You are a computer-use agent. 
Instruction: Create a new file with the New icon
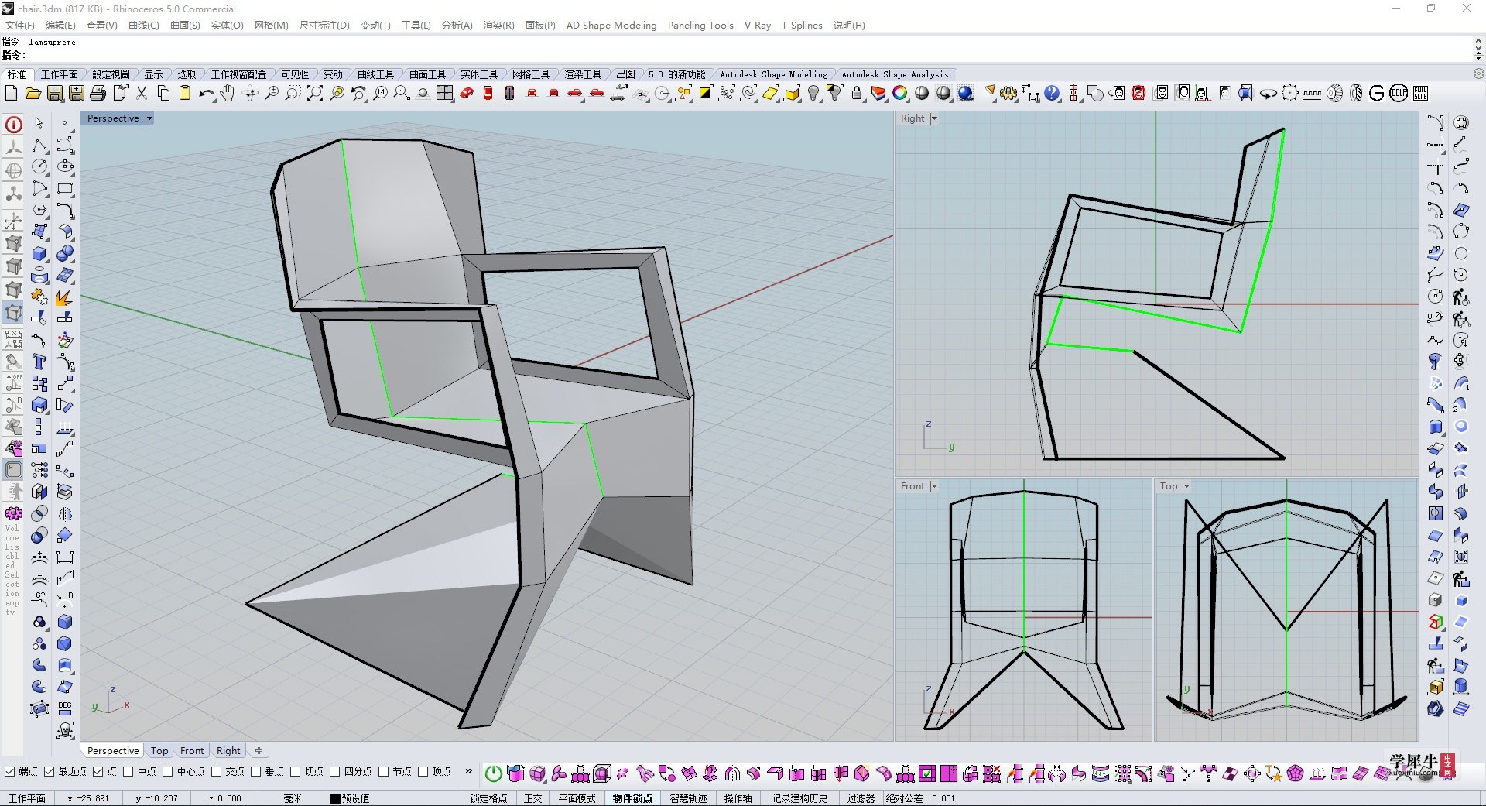(11, 94)
